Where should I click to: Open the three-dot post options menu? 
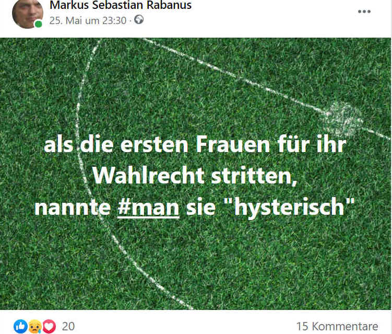(x=364, y=11)
